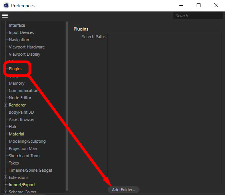Click the empty Search Paths list area

pos(164,109)
